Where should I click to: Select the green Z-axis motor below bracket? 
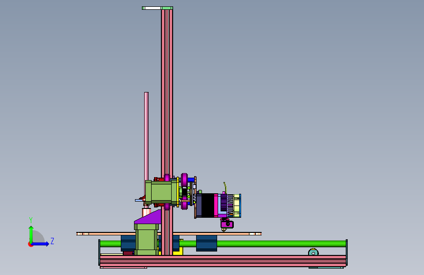pos(146,239)
